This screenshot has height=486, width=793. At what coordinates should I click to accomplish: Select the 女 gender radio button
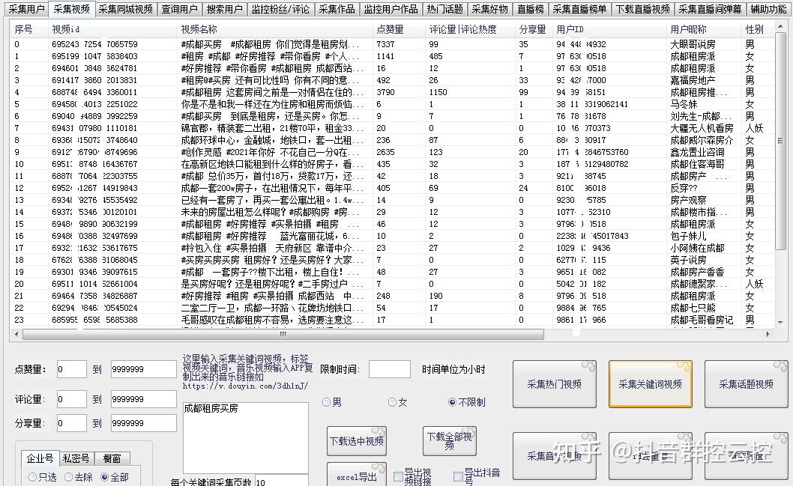(397, 402)
